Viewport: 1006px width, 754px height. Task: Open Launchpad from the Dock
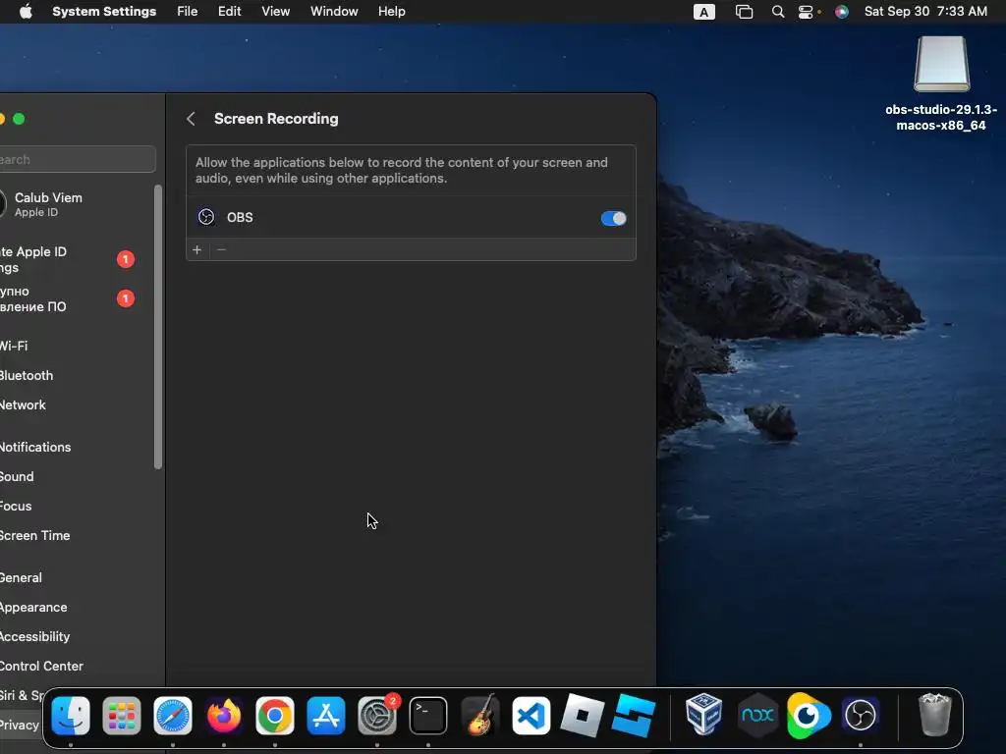point(121,716)
